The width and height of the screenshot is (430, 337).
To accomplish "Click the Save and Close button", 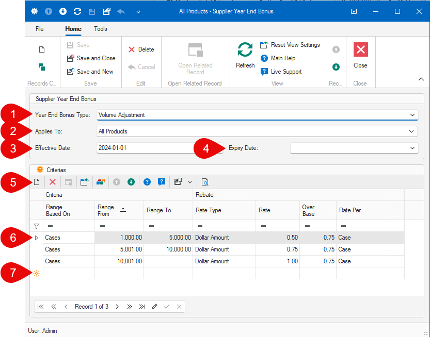I will [x=91, y=58].
